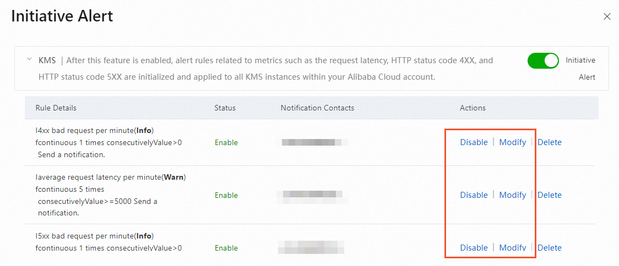
Task: Close the Initiative Alert dialog
Action: point(607,16)
